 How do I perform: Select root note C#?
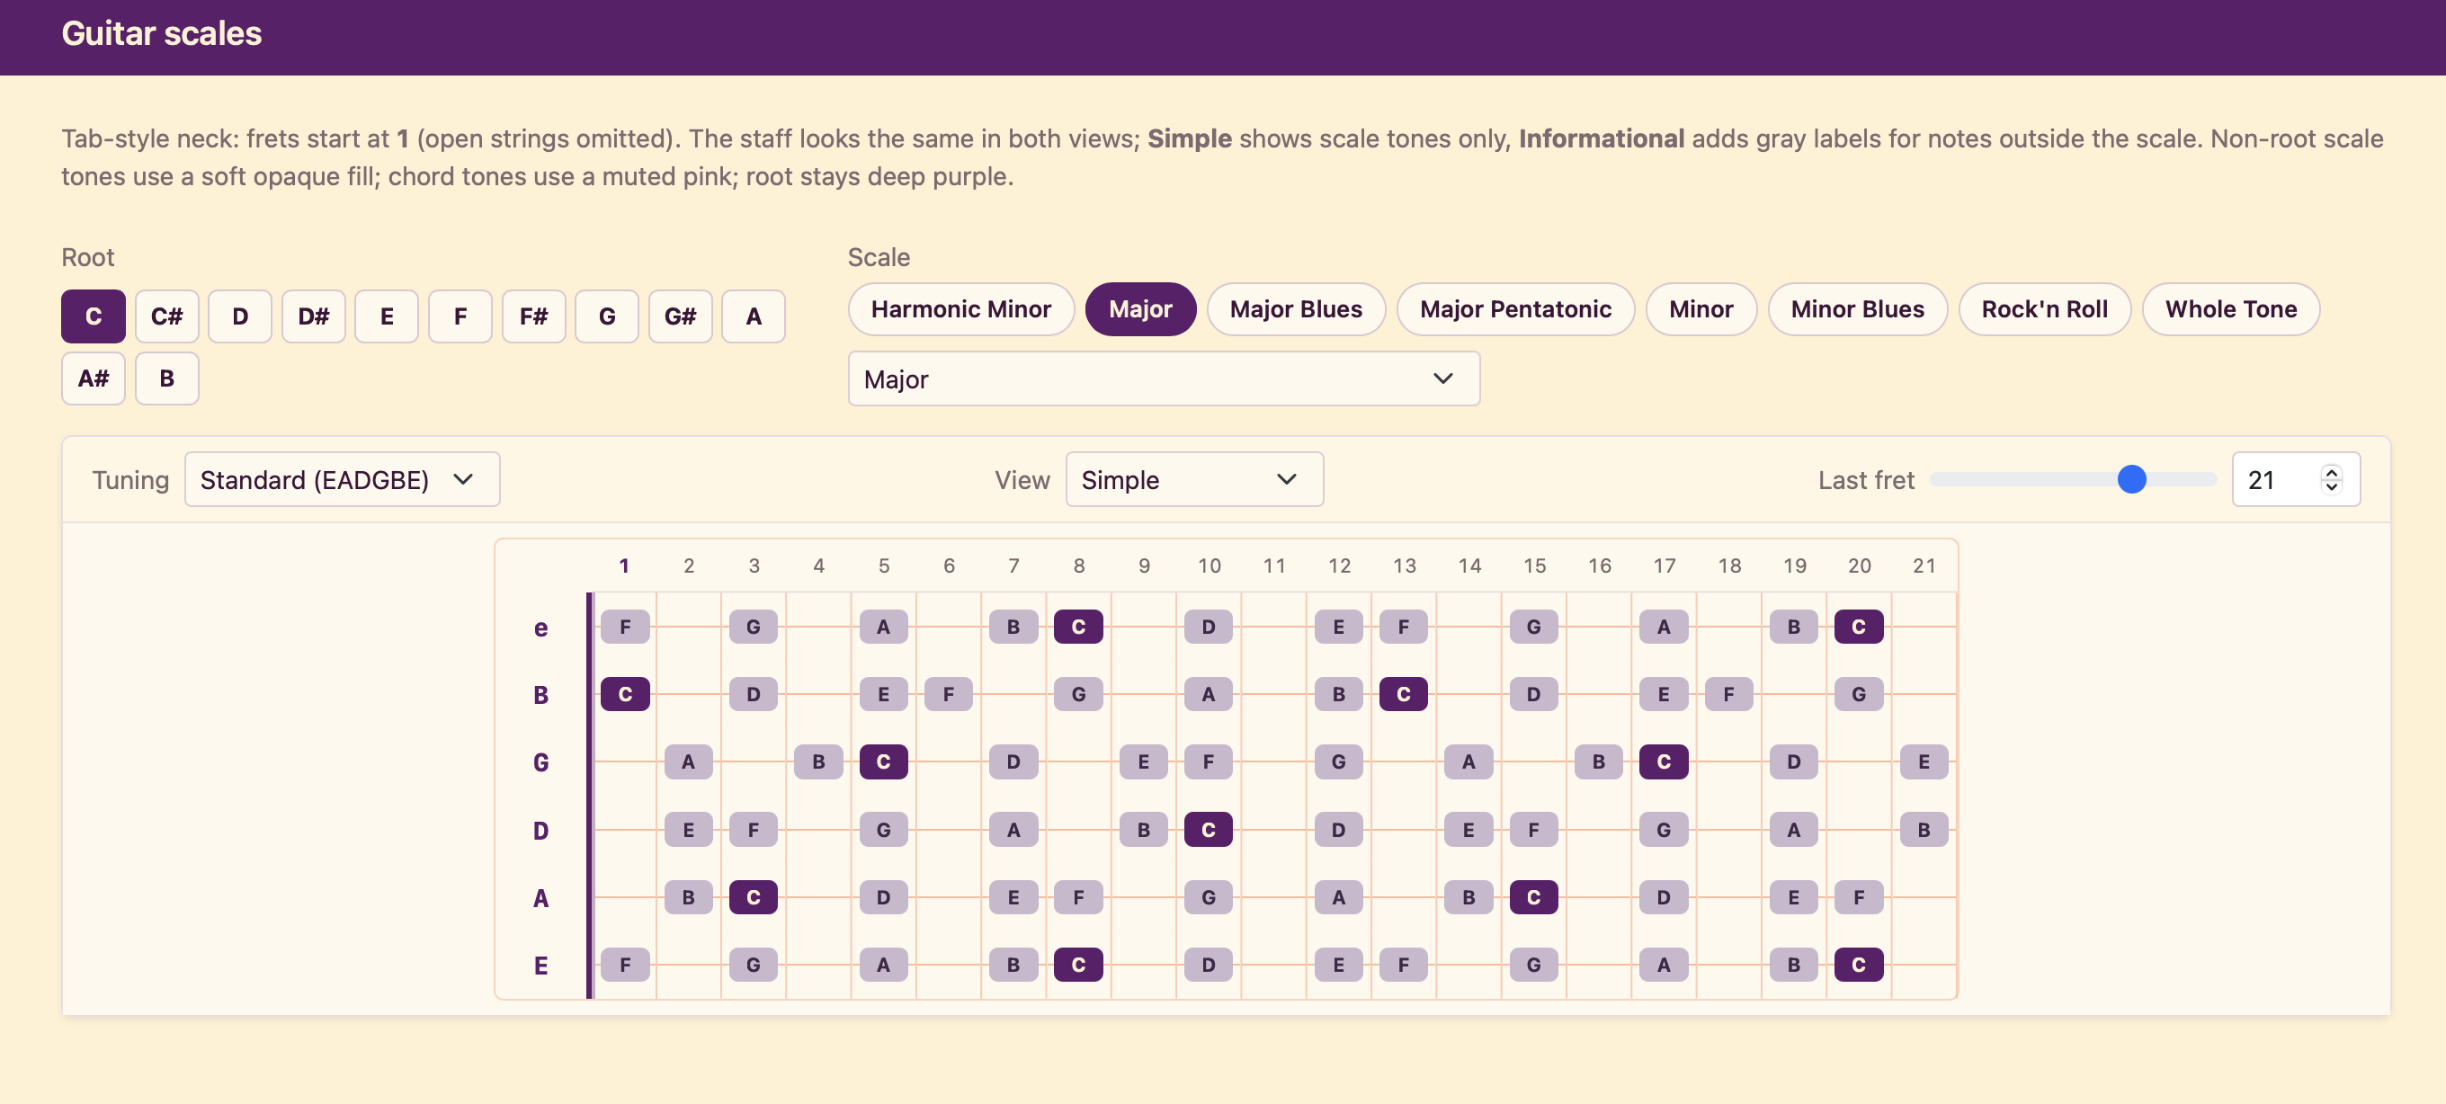(x=167, y=316)
